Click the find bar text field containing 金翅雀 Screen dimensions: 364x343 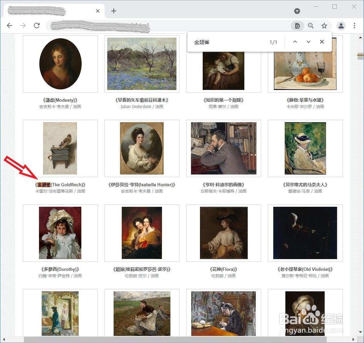(229, 42)
